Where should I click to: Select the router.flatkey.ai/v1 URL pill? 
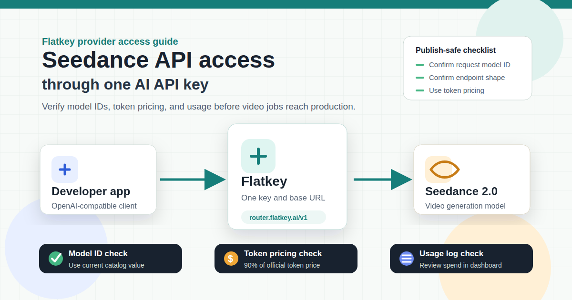click(284, 218)
